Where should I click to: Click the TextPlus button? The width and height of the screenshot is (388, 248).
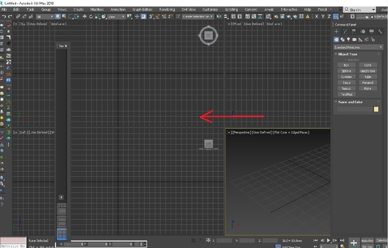coord(347,94)
